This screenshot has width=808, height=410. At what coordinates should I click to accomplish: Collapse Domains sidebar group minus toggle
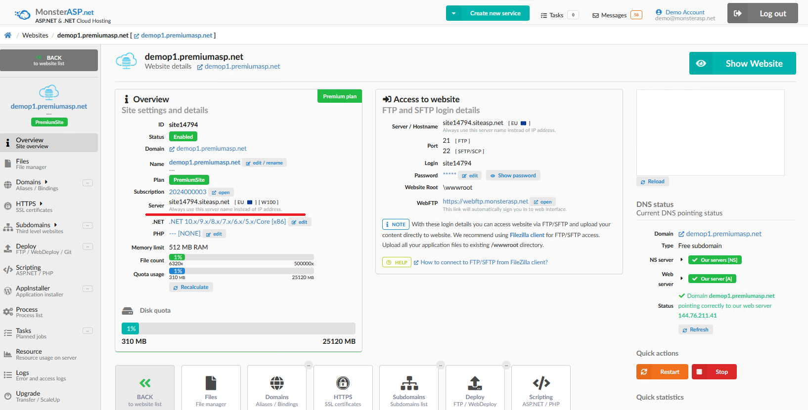(x=88, y=183)
